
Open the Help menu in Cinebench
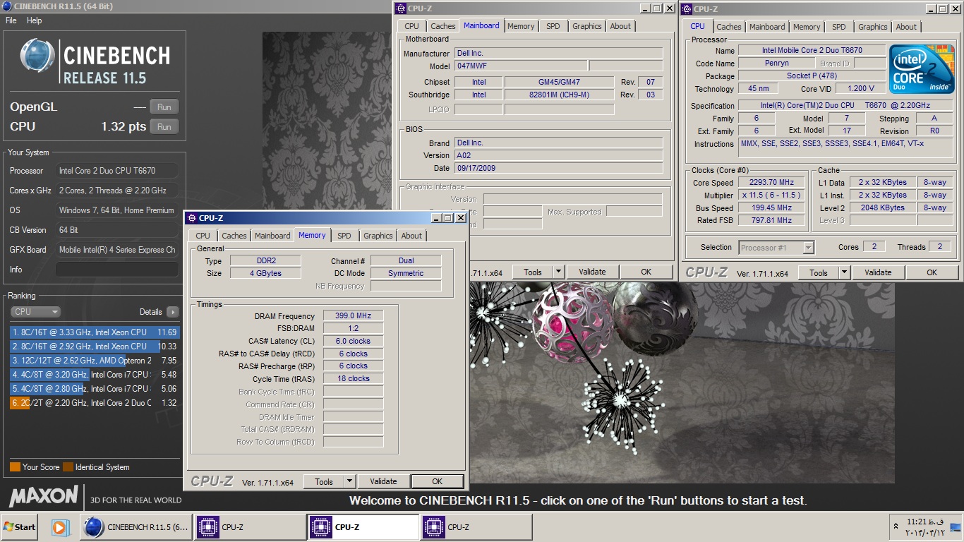[x=35, y=20]
